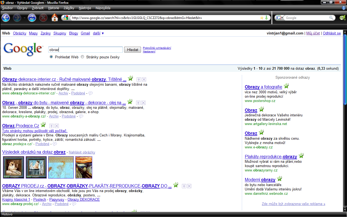This screenshot has width=347, height=217.
Task: Select the 'Prohledat Web' radio button
Action: tap(51, 57)
